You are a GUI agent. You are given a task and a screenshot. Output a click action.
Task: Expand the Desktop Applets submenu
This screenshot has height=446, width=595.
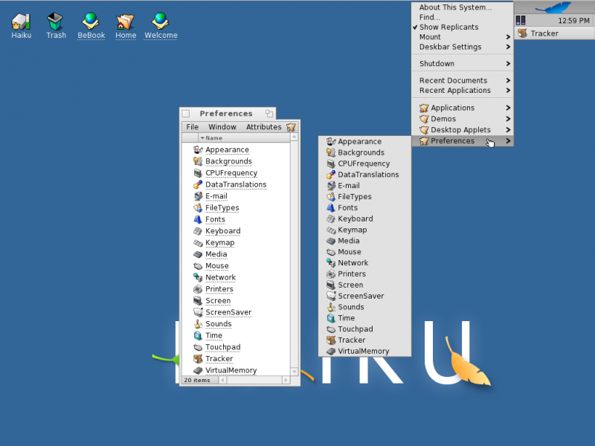(462, 129)
